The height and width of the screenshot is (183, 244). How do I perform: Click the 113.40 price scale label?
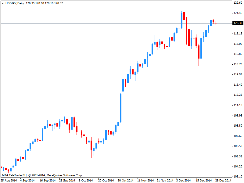coord(238,85)
